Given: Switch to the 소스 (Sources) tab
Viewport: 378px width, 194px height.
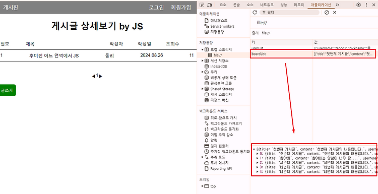Looking at the screenshot, I should tap(250, 5).
